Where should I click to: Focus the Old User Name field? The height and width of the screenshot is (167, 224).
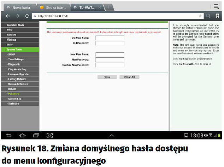[110, 38]
